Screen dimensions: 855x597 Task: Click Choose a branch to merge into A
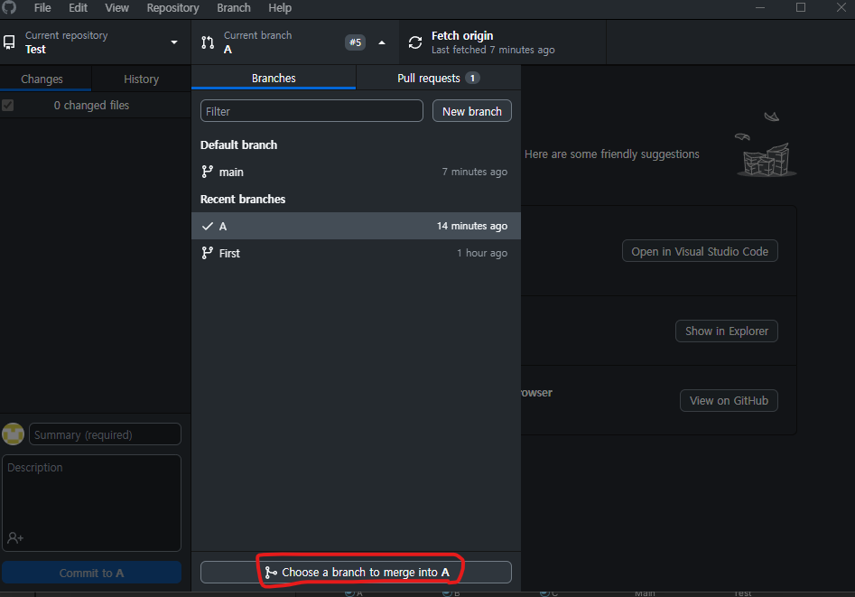[356, 572]
